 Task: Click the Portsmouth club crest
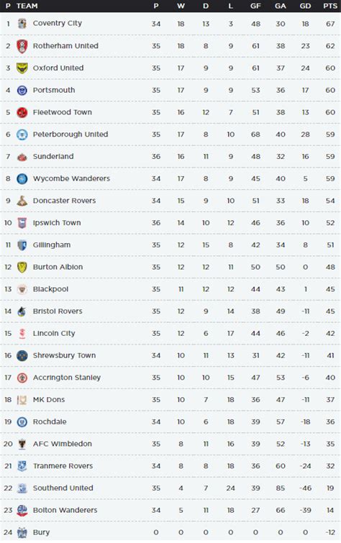click(22, 91)
